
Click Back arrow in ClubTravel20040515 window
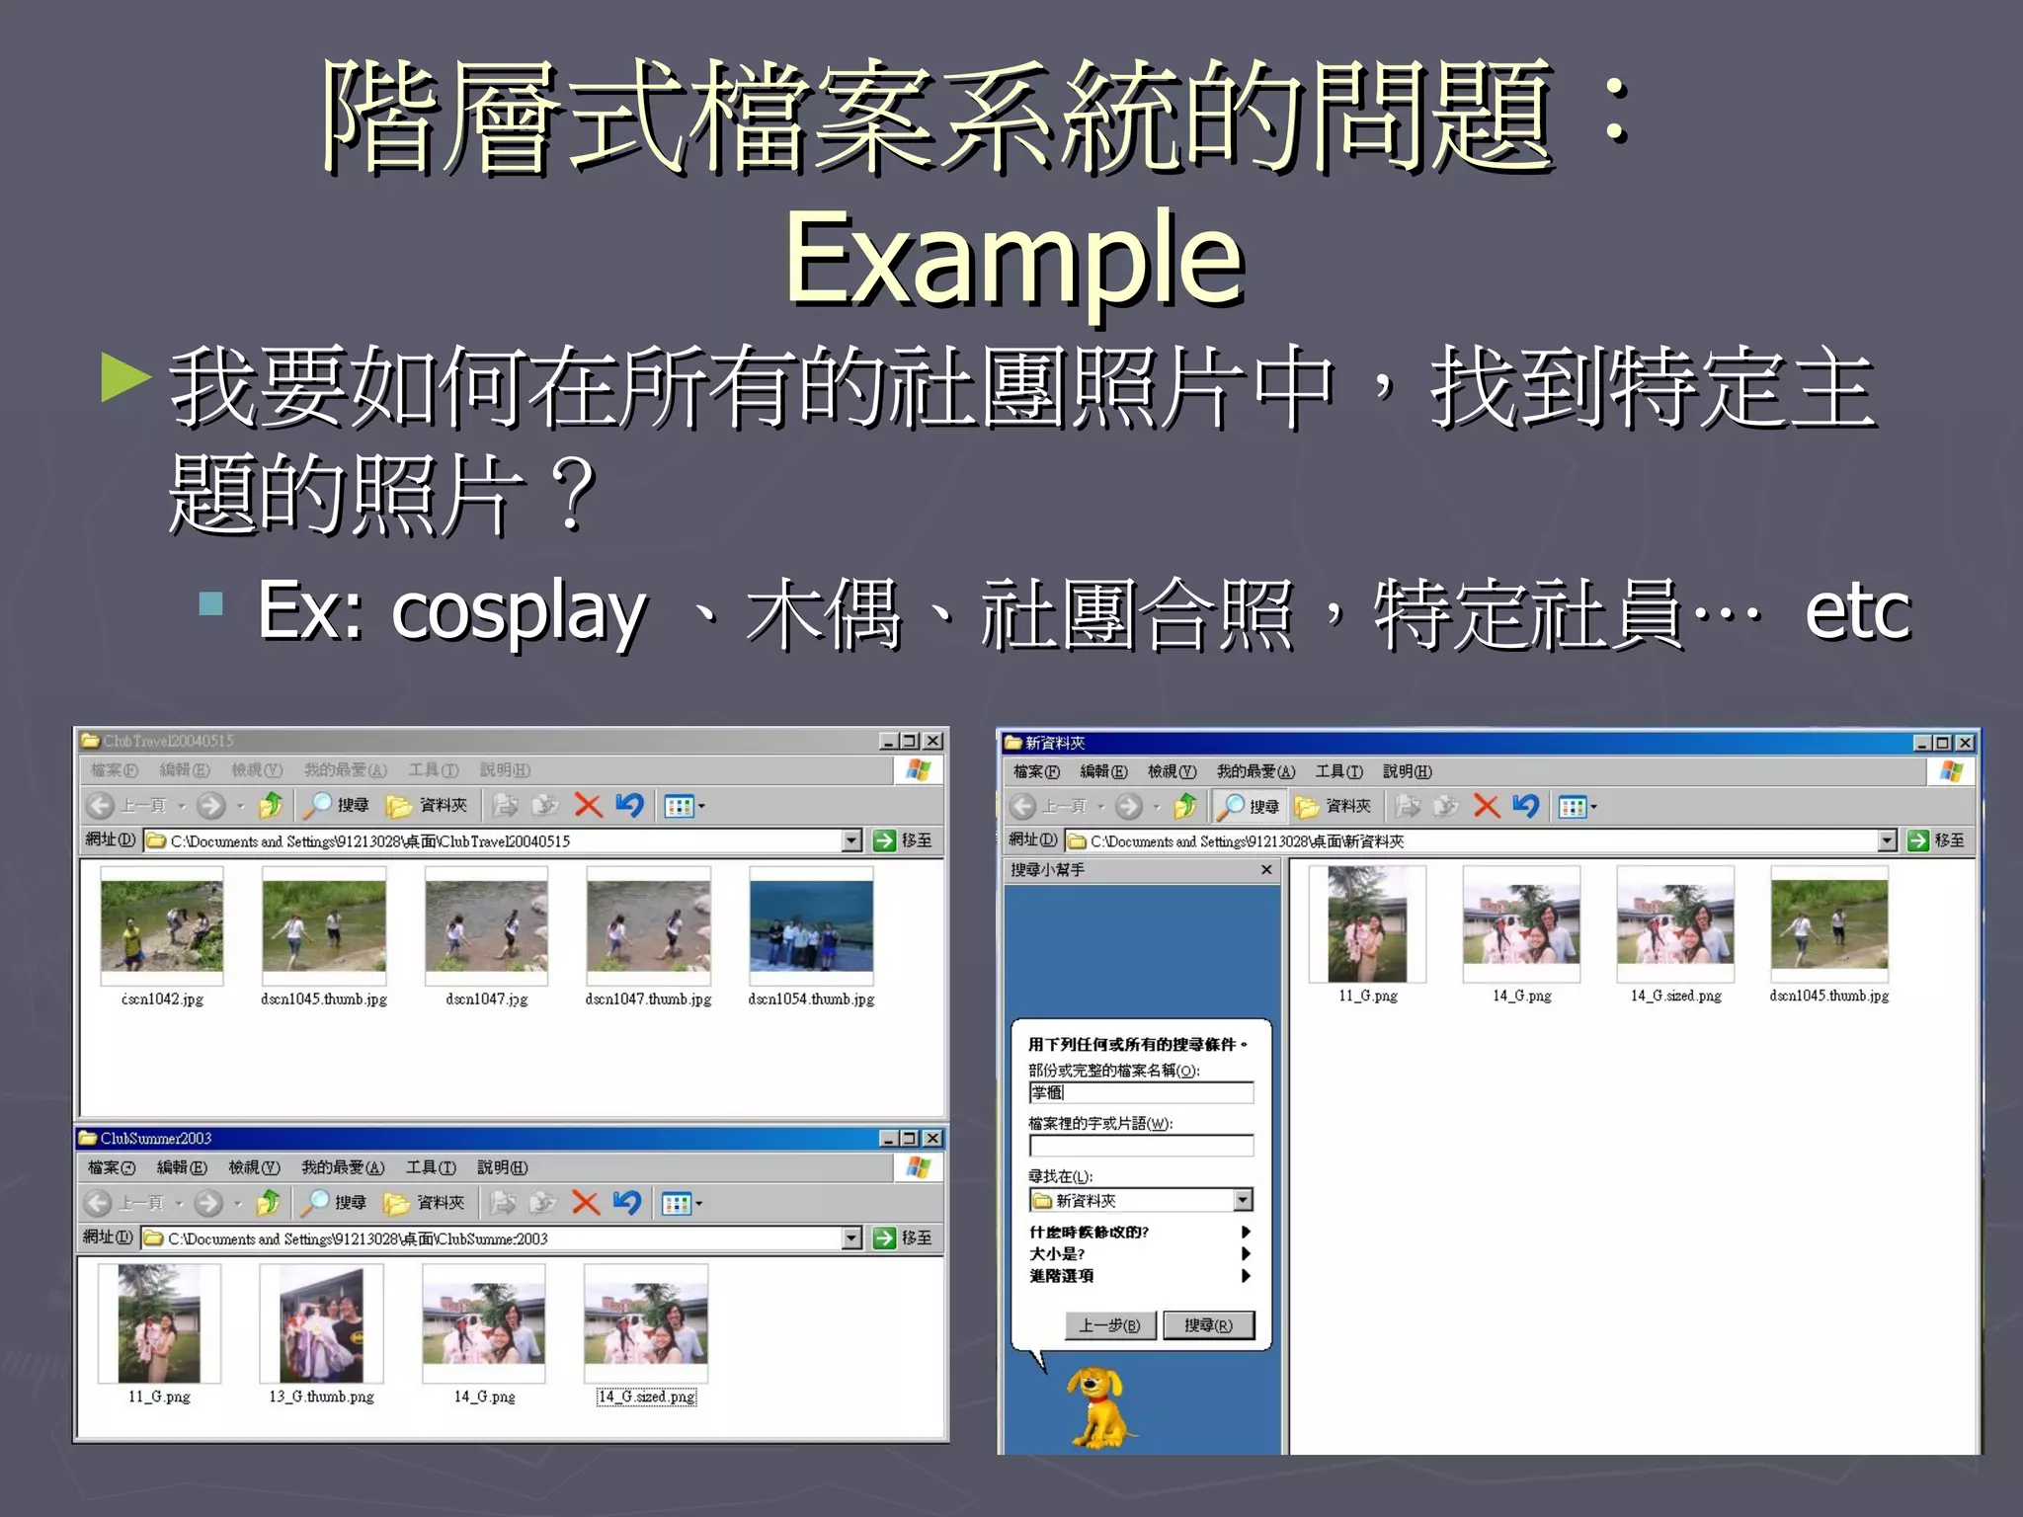click(100, 806)
